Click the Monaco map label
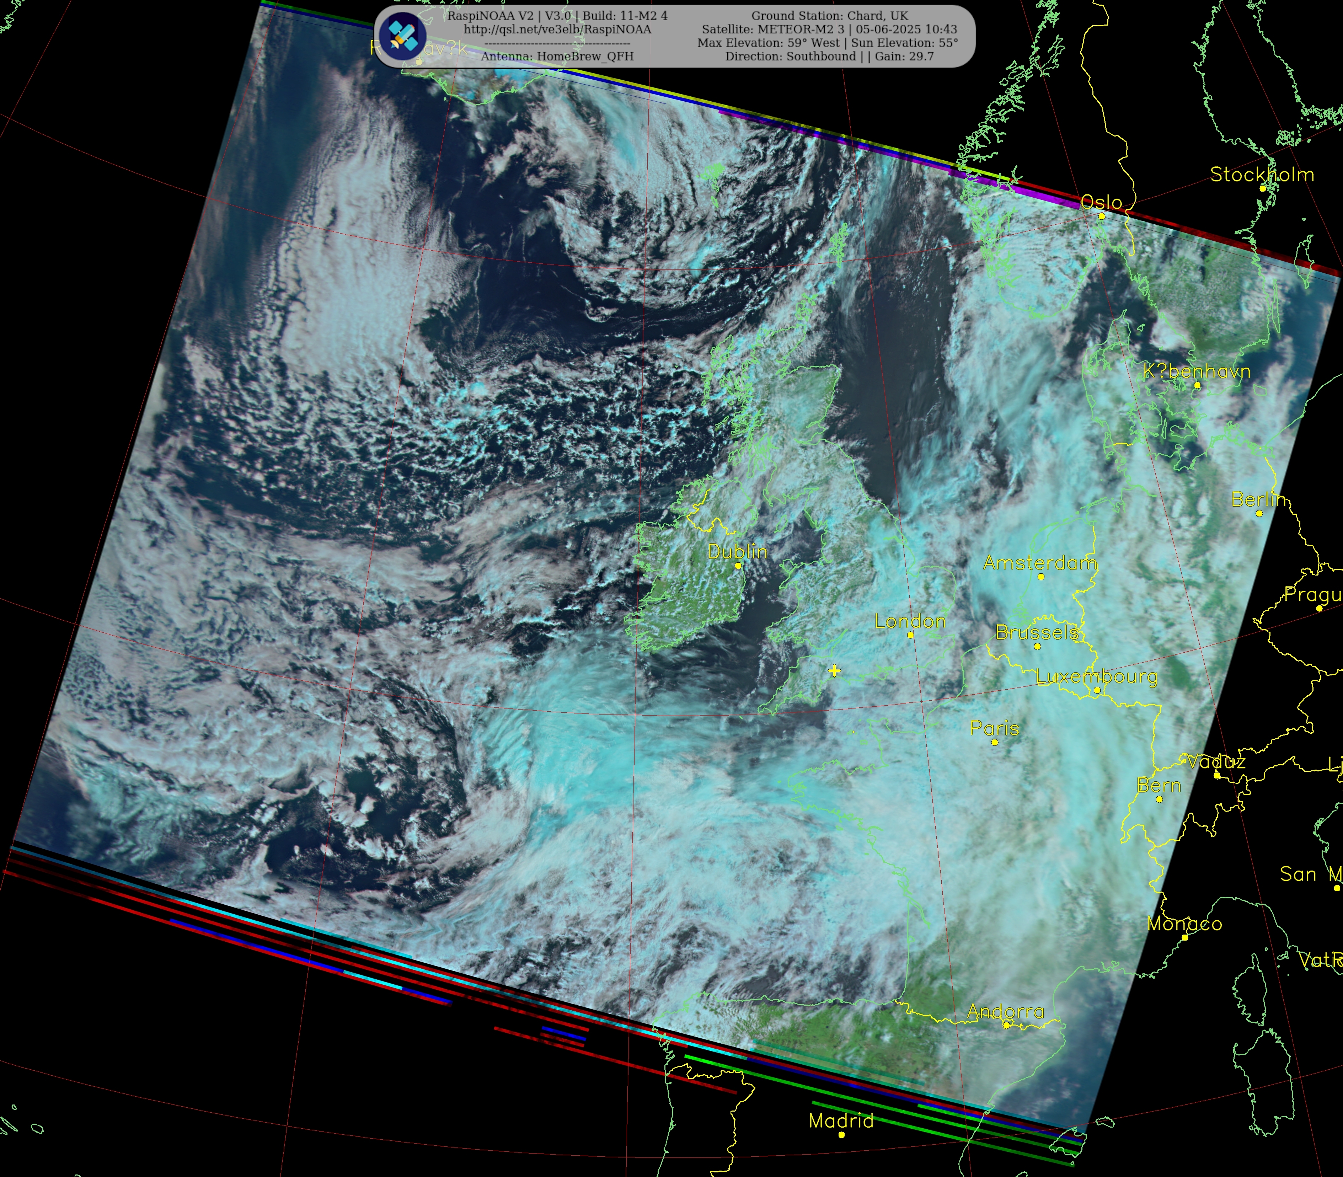 point(1185,924)
